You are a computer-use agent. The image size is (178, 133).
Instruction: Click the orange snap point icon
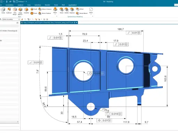36,19
